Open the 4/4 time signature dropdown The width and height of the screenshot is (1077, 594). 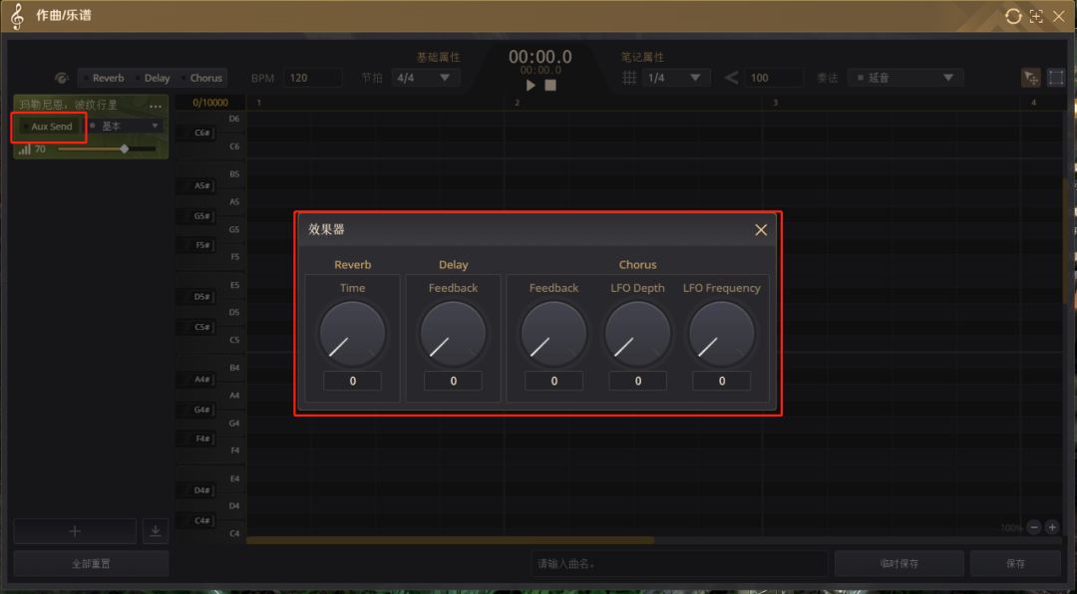pos(425,78)
